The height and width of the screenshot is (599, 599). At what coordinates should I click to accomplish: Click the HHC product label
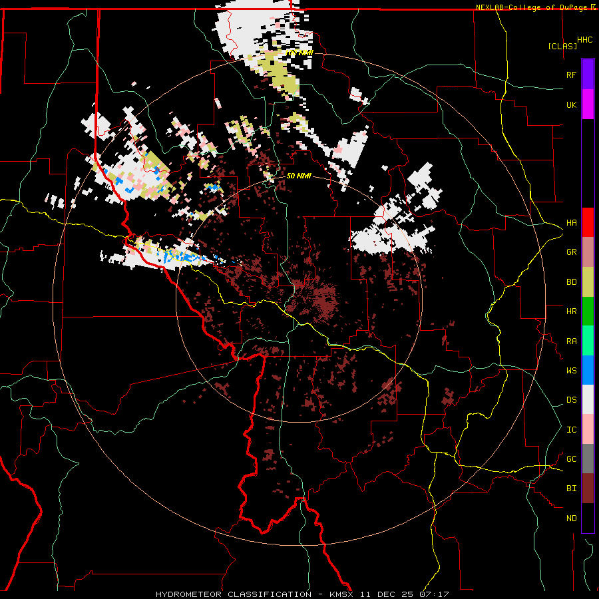tap(585, 40)
